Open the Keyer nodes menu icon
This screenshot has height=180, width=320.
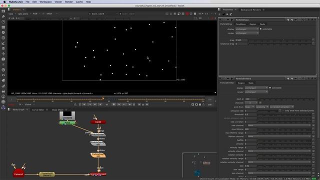(x=3, y=43)
